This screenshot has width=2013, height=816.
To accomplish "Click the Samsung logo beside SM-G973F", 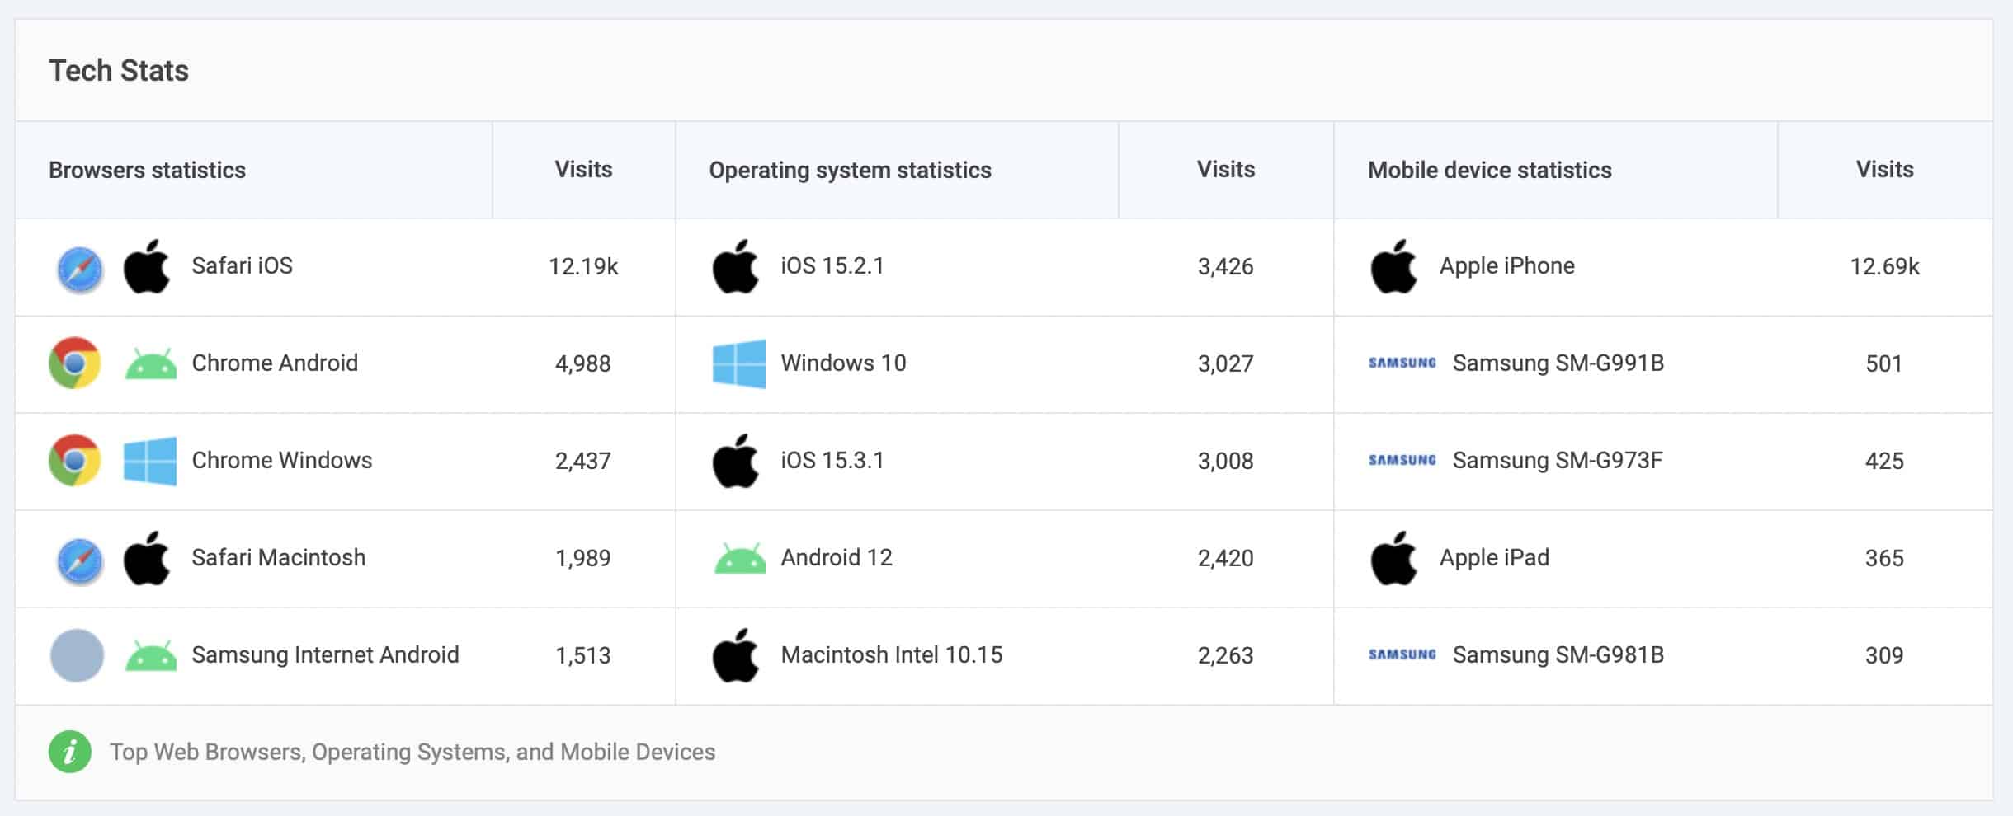I will 1402,460.
